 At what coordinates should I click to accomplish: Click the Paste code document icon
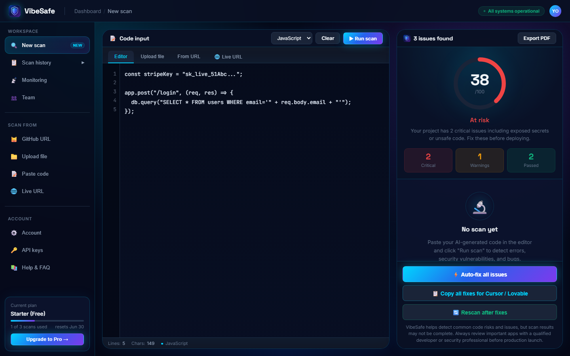tap(14, 174)
